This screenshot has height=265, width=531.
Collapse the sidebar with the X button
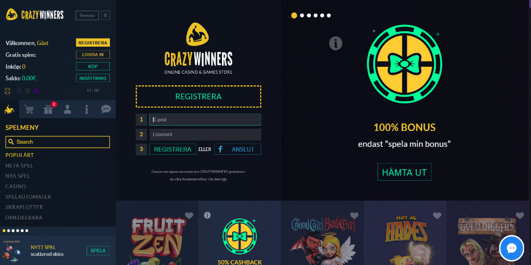click(x=105, y=15)
